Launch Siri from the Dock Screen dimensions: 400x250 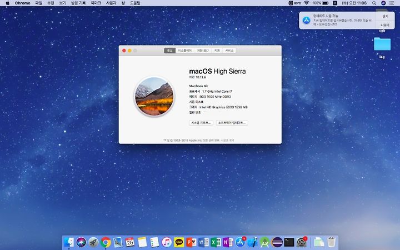coord(81,242)
